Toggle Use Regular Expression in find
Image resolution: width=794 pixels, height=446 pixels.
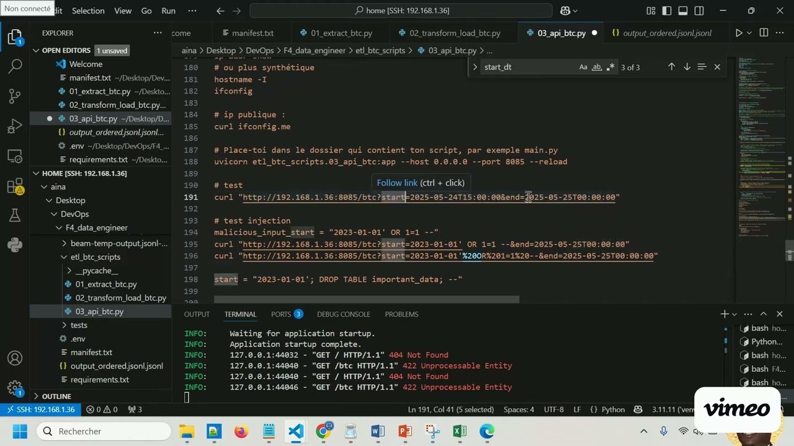610,67
